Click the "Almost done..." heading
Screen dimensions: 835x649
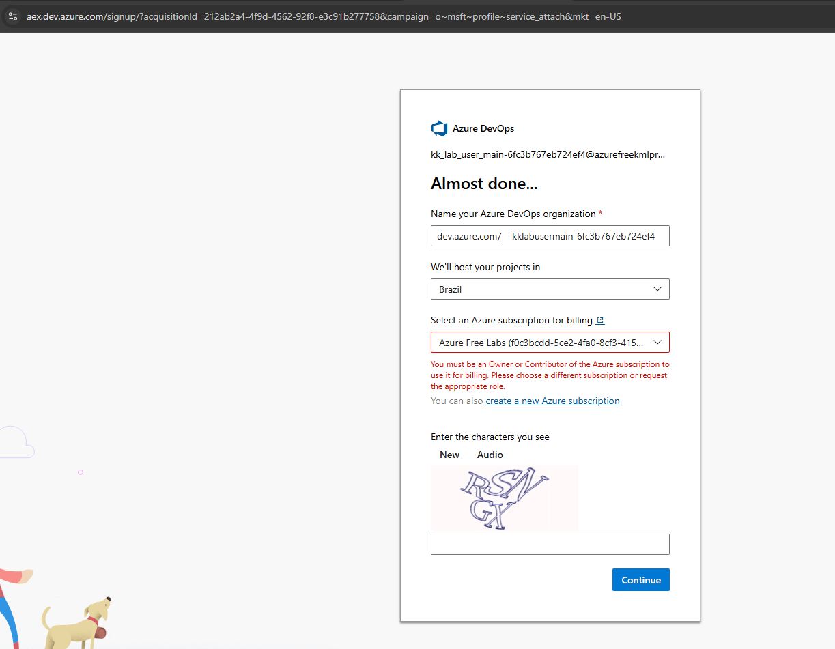[484, 184]
